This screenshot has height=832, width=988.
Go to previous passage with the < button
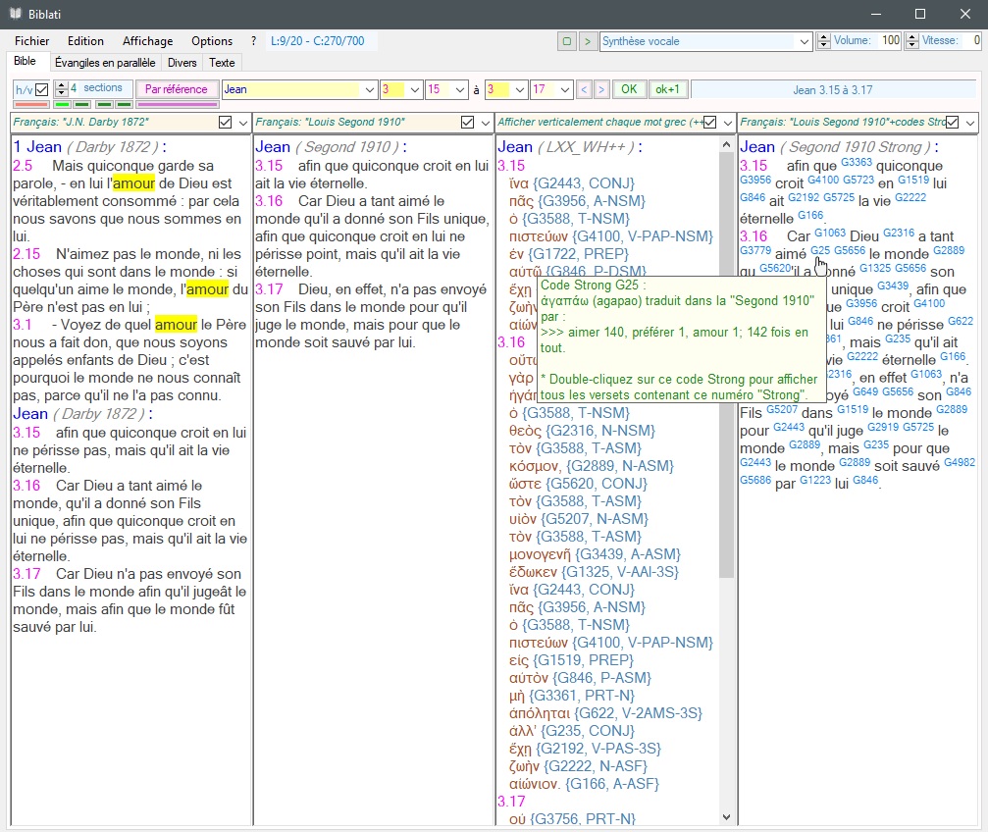pos(585,89)
